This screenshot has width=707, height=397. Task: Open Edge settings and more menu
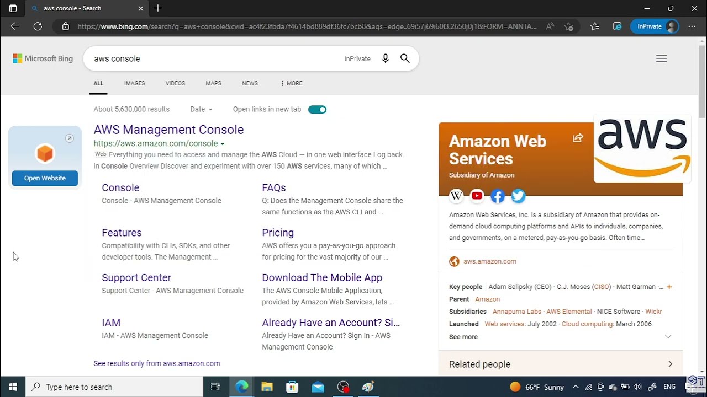(x=692, y=26)
